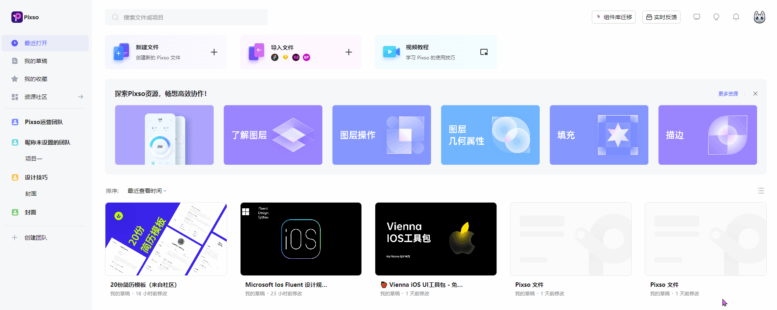Open Vienna IOS工具包 file thumbnail
The width and height of the screenshot is (777, 310).
pyautogui.click(x=436, y=239)
